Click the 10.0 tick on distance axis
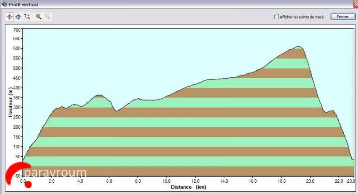 (x=166, y=181)
